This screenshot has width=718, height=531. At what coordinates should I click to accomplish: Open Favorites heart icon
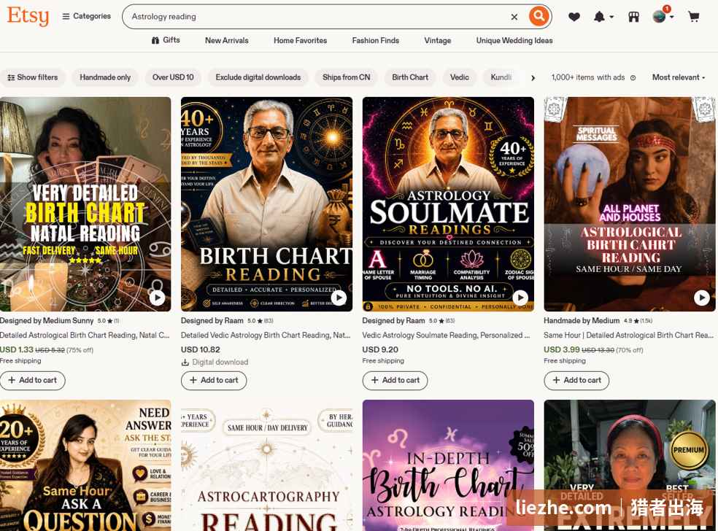pos(574,17)
